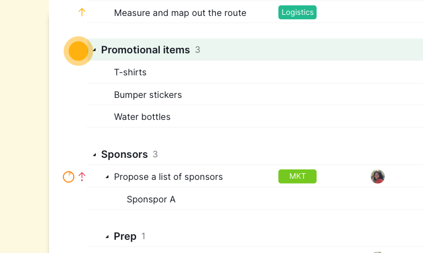Open the T-shirts task
The image size is (423, 253).
tap(130, 73)
